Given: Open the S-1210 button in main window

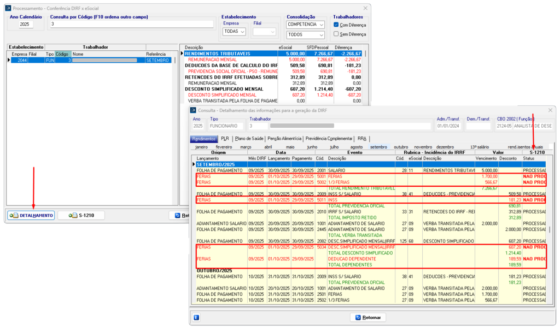Looking at the screenshot, I should [81, 216].
